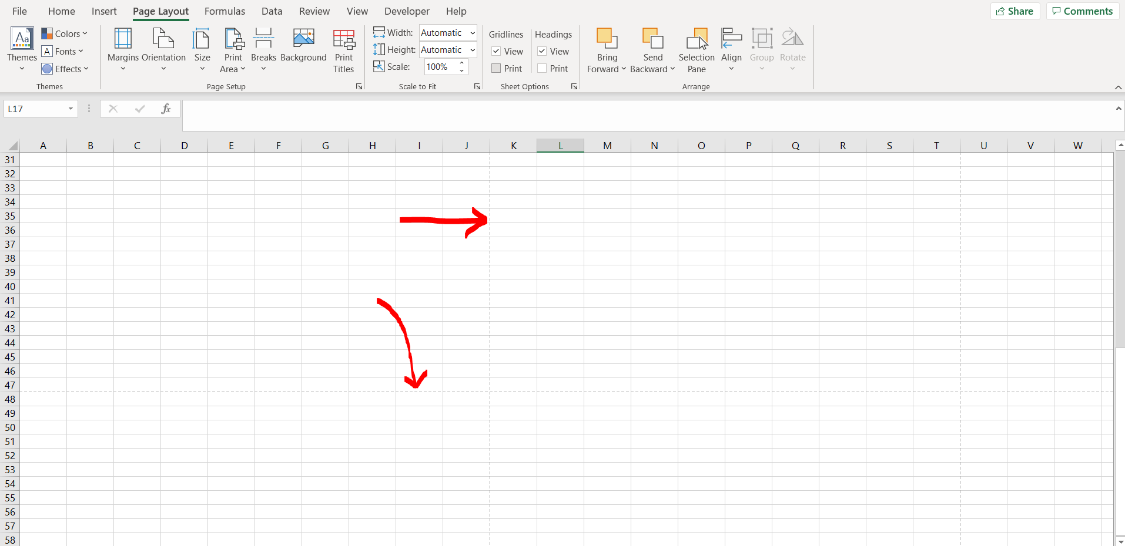Uncheck View under Headings

(541, 51)
